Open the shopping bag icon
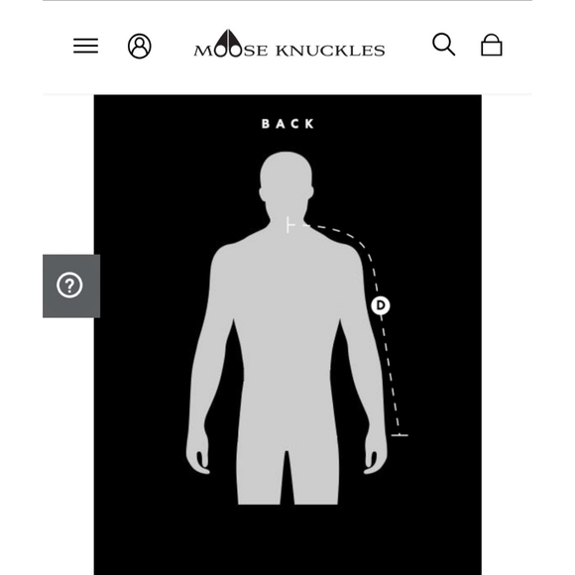This screenshot has width=575, height=575. pyautogui.click(x=492, y=45)
